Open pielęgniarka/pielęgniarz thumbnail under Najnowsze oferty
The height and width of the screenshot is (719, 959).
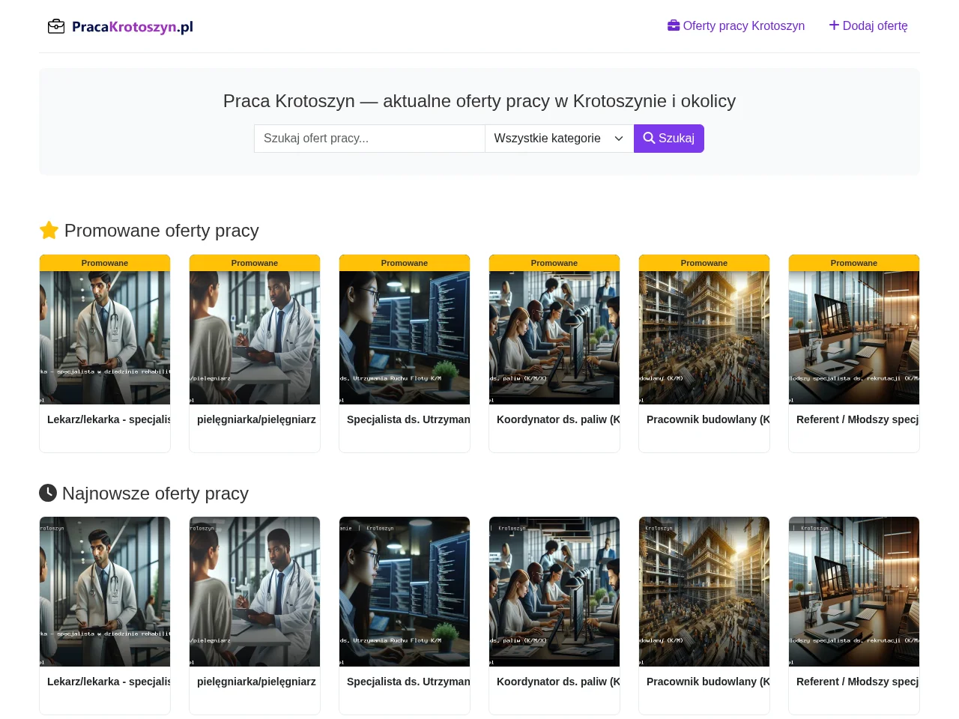pos(255,592)
